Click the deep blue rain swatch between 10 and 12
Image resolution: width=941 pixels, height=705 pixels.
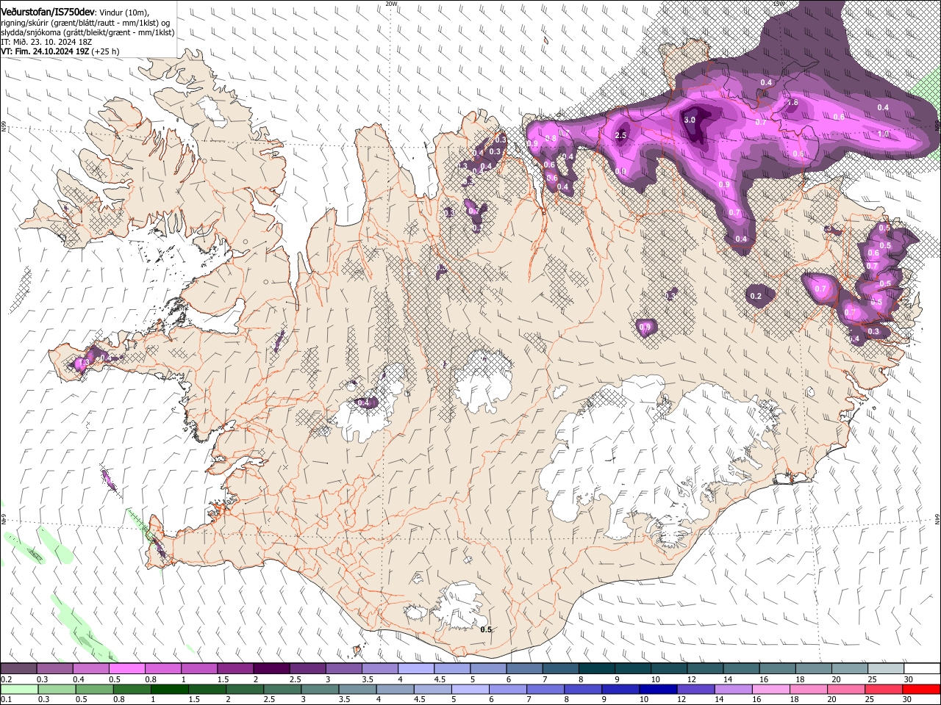(659, 690)
